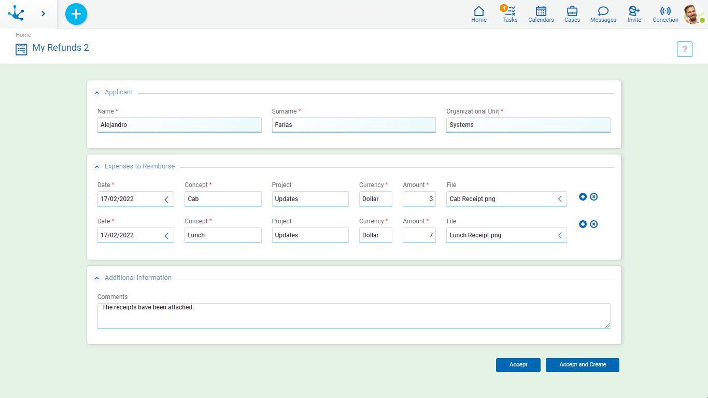
Task: Open the Messages icon
Action: 603,14
